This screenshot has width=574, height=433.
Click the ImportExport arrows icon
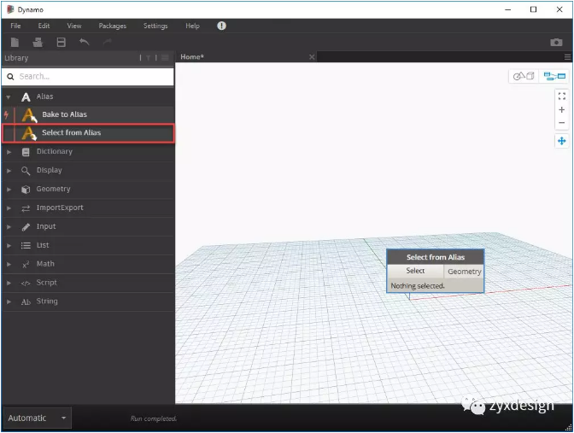tap(26, 208)
